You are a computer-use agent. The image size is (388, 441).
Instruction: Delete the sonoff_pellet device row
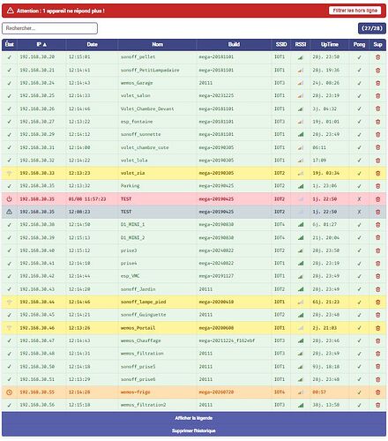(377, 57)
